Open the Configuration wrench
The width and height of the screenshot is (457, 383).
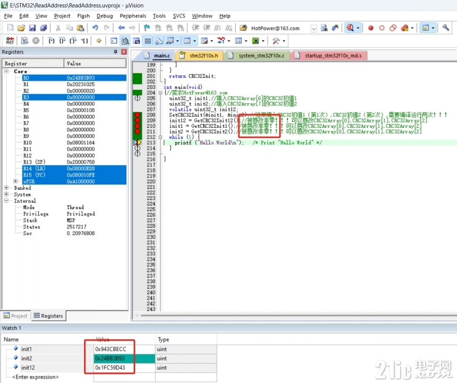click(445, 28)
